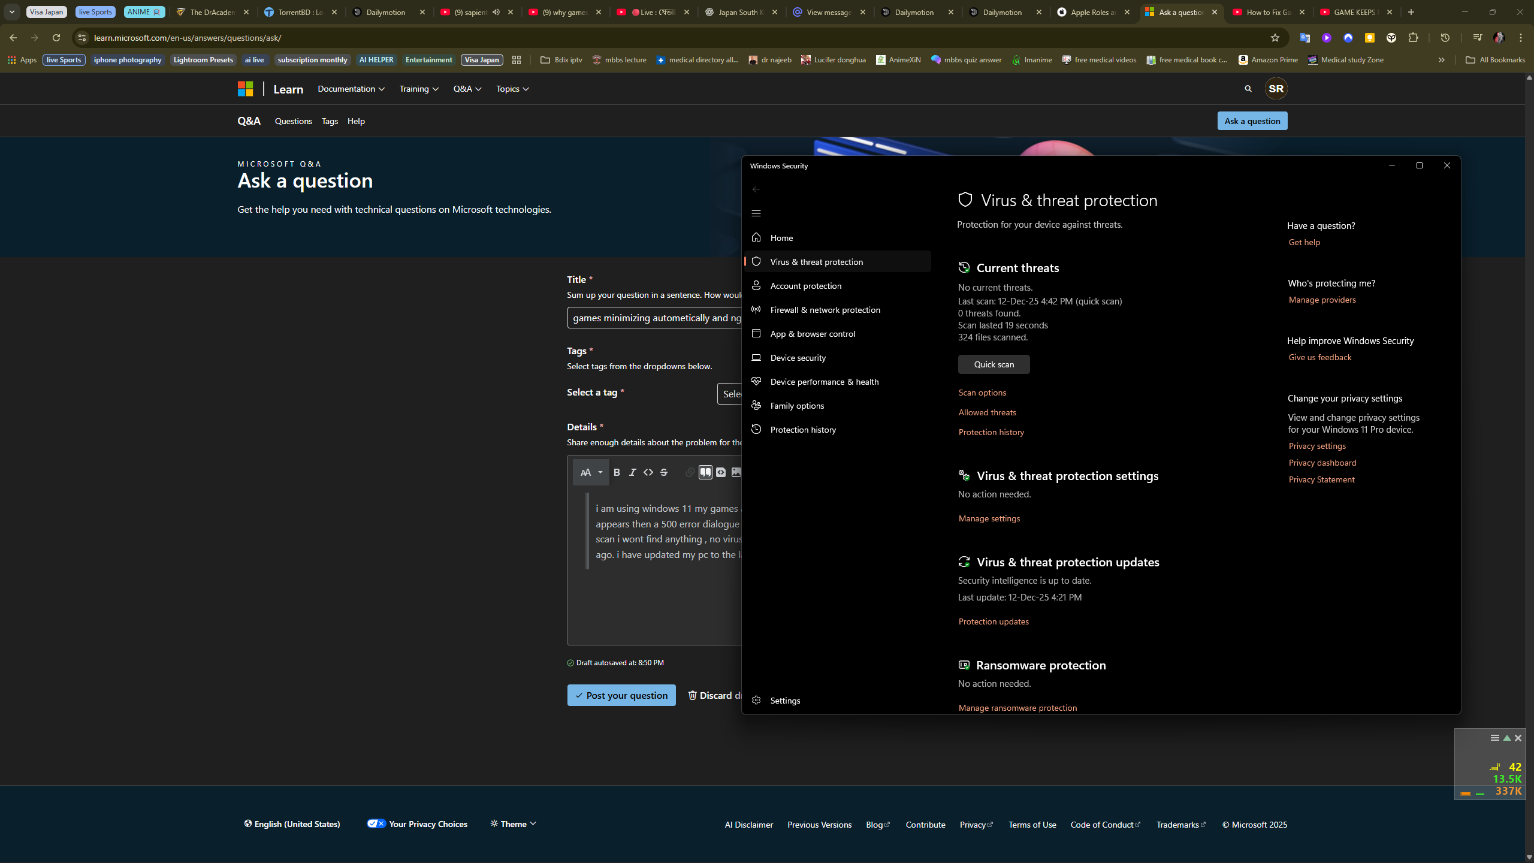The height and width of the screenshot is (863, 1534).
Task: Open the Scan options link
Action: tap(982, 393)
